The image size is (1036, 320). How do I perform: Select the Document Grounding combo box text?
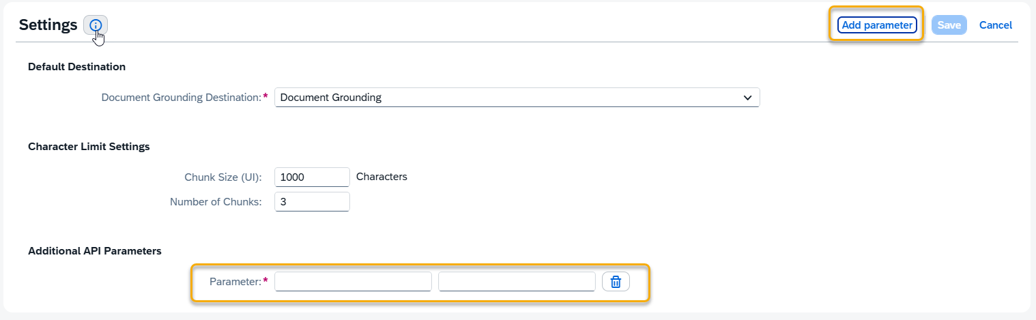[x=505, y=98]
